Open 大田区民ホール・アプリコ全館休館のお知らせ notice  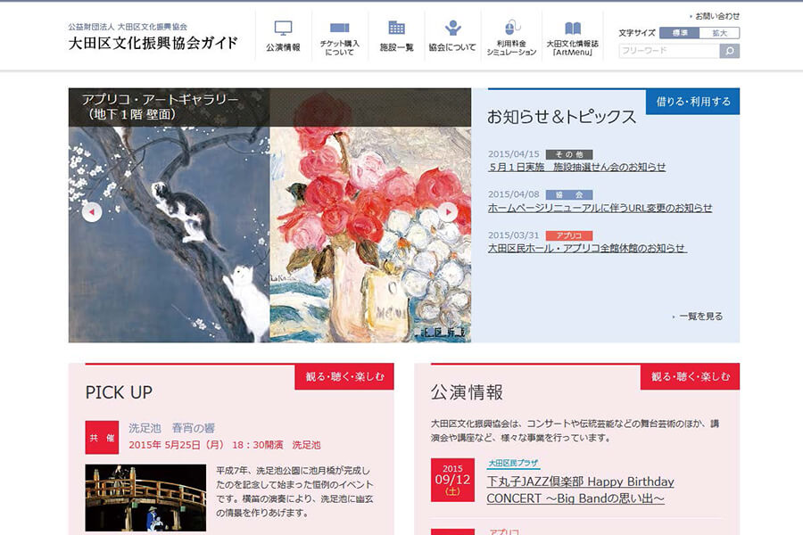click(x=587, y=248)
